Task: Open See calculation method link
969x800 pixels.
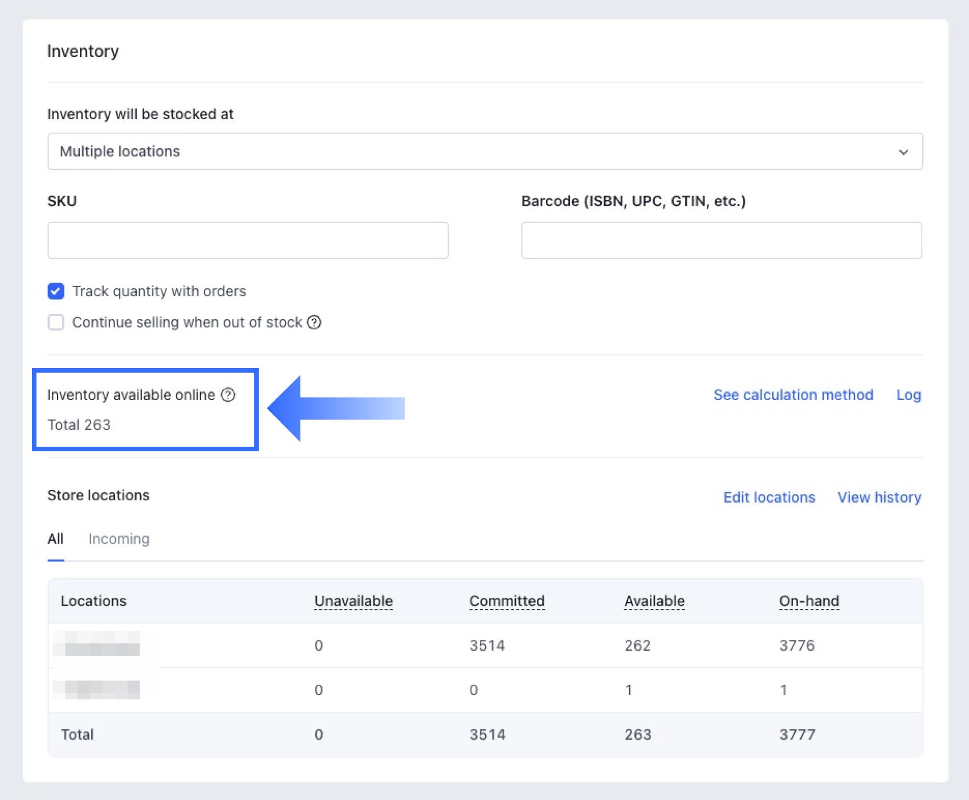Action: point(793,395)
